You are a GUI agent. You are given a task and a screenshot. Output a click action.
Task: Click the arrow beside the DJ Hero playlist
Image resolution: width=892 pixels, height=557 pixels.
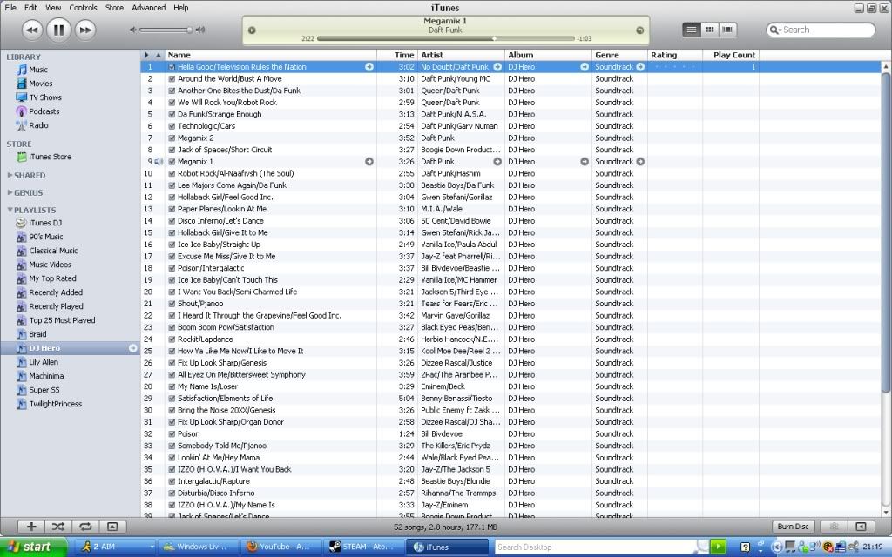coord(133,348)
